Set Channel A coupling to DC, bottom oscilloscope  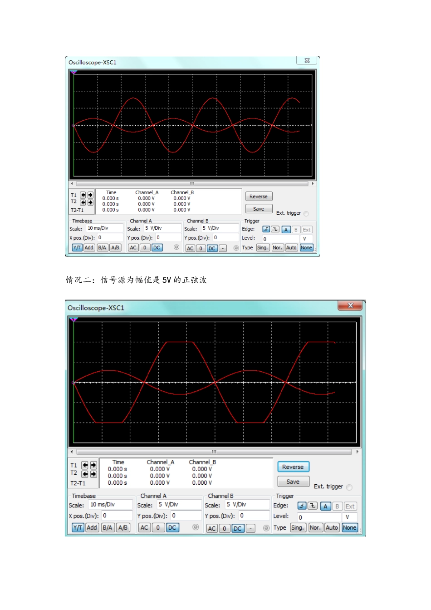click(x=172, y=528)
